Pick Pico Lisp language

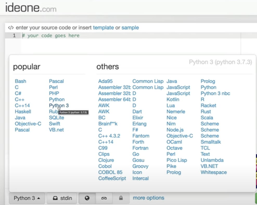coord(177,160)
